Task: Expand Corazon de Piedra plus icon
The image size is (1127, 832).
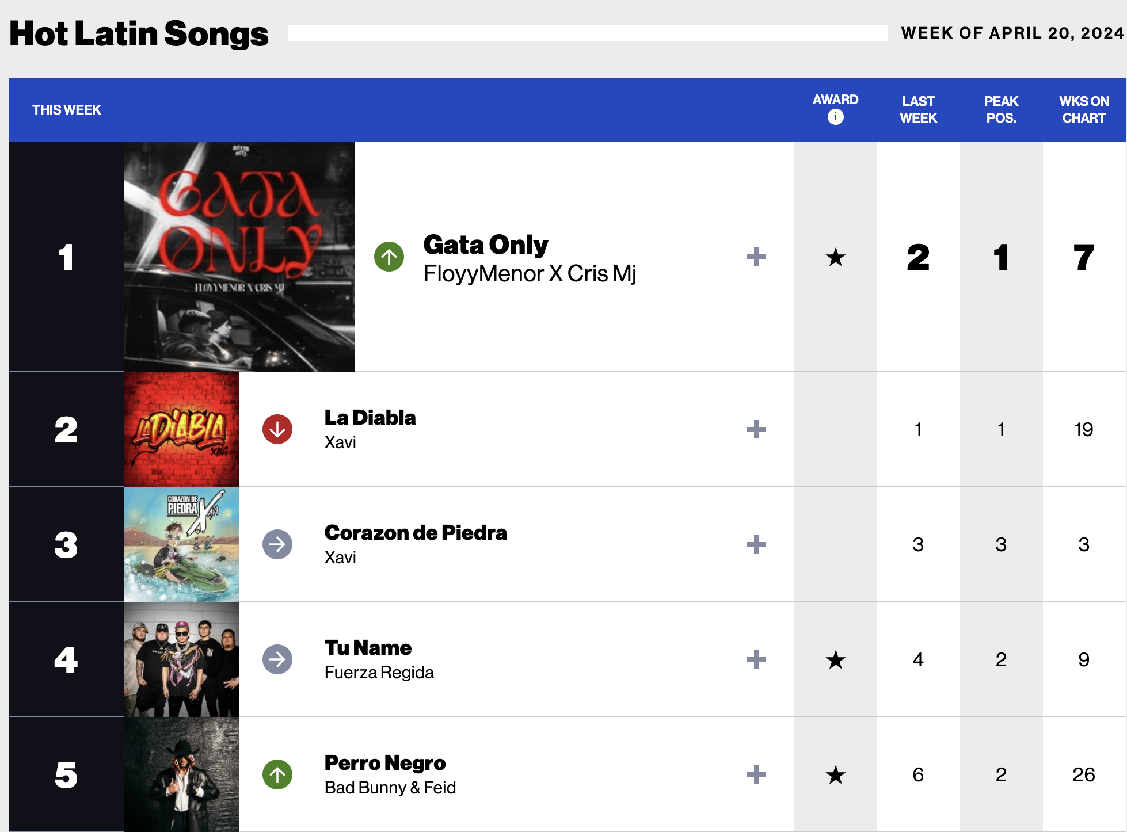Action: 756,544
